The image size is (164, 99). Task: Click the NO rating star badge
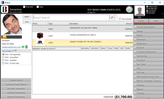12,37
